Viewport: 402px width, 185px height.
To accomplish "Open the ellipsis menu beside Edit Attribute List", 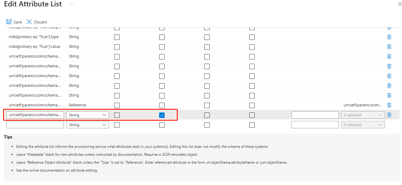I will pyautogui.click(x=71, y=4).
